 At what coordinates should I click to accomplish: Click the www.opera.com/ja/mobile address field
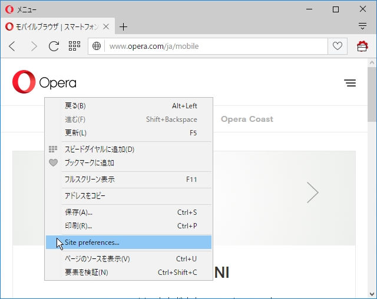216,46
